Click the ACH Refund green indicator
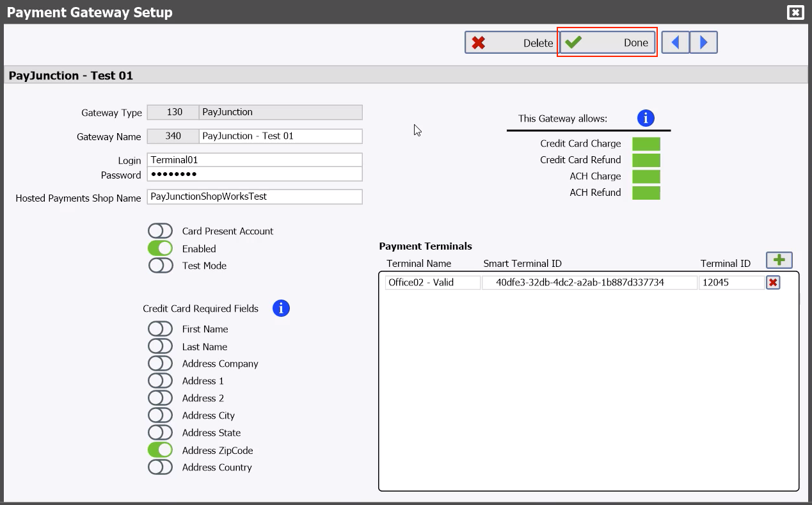The image size is (812, 505). click(x=646, y=193)
